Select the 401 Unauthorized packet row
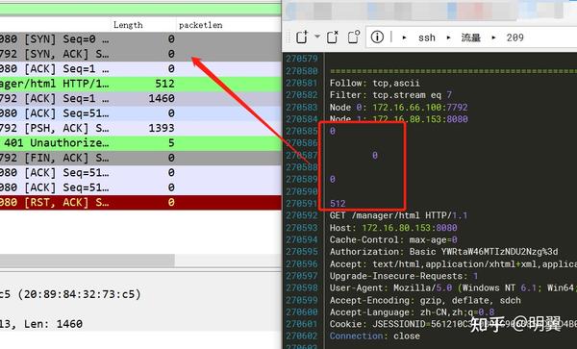The height and width of the screenshot is (349, 577). click(140, 143)
